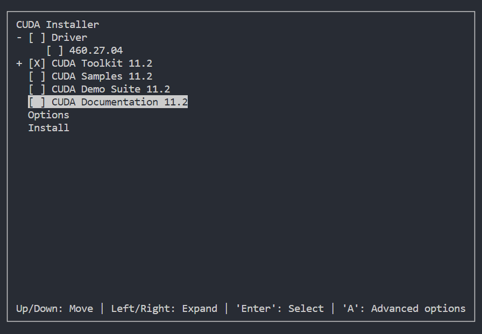Select the 460.27.04 version label

96,51
